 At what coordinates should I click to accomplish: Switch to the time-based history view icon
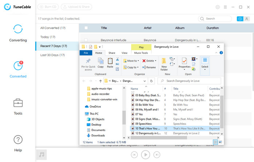(240, 19)
